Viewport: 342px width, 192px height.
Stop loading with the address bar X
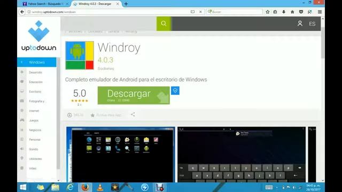tap(200, 12)
